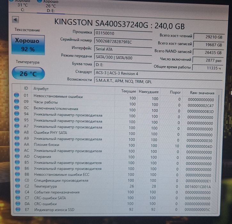Click status icon for A8 Ошибки PHY SATA
This screenshot has width=232, height=224.
click(17, 132)
